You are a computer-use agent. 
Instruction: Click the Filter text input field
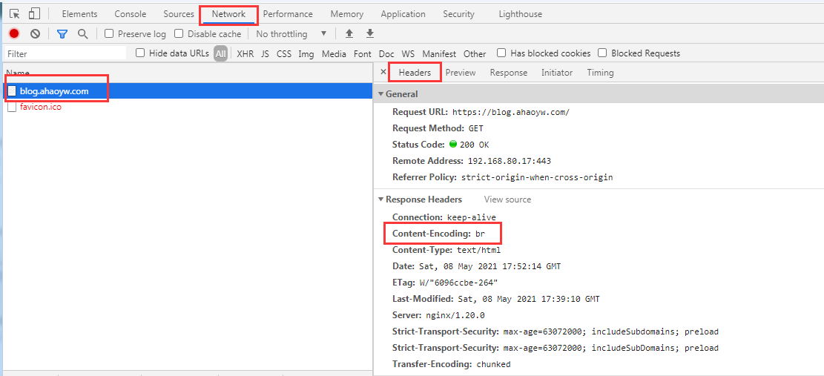tap(65, 53)
